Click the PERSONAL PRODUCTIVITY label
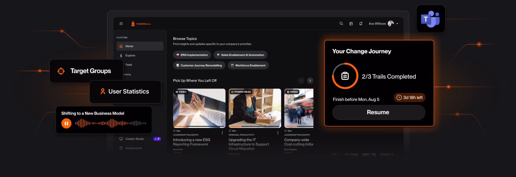 pyautogui.click(x=242, y=135)
